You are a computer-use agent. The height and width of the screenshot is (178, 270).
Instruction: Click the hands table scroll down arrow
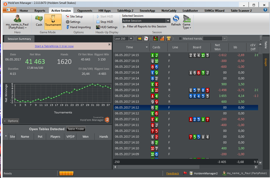[x=260, y=162]
